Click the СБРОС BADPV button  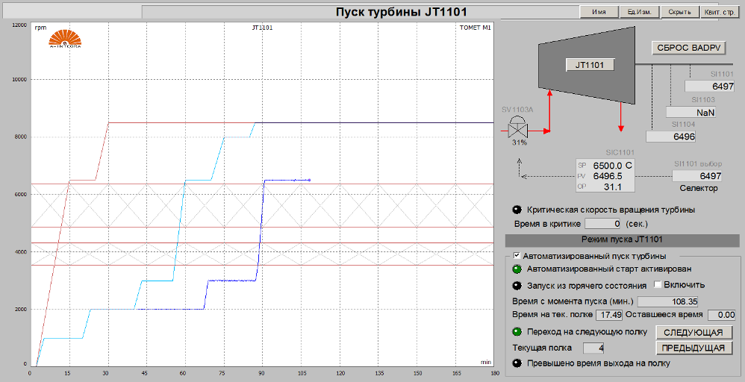(688, 48)
